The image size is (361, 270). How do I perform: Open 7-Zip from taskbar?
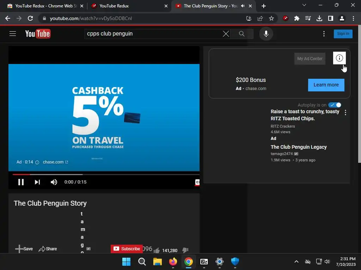pos(204,262)
